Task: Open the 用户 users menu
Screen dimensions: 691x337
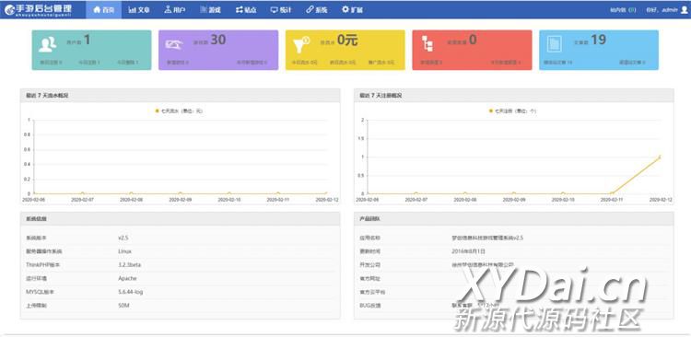Action: coord(174,10)
